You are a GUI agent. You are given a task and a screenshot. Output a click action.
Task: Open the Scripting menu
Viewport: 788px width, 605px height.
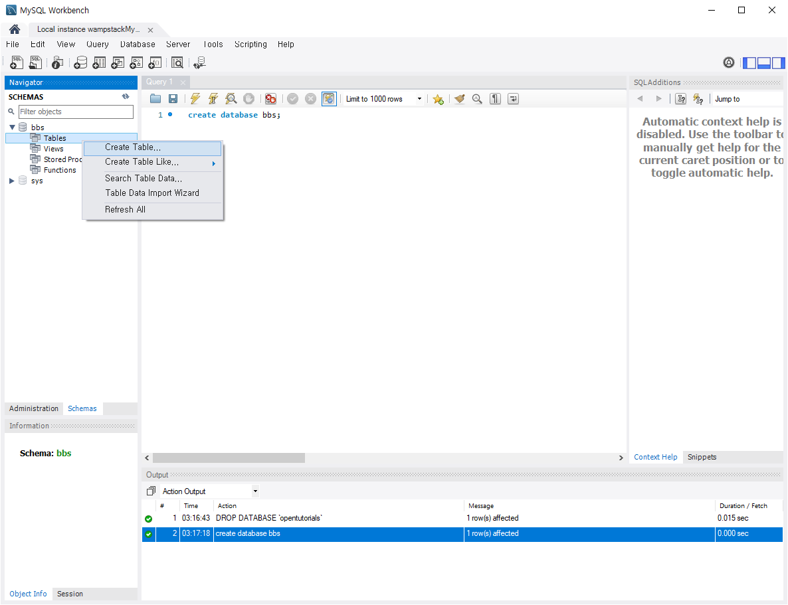click(250, 44)
